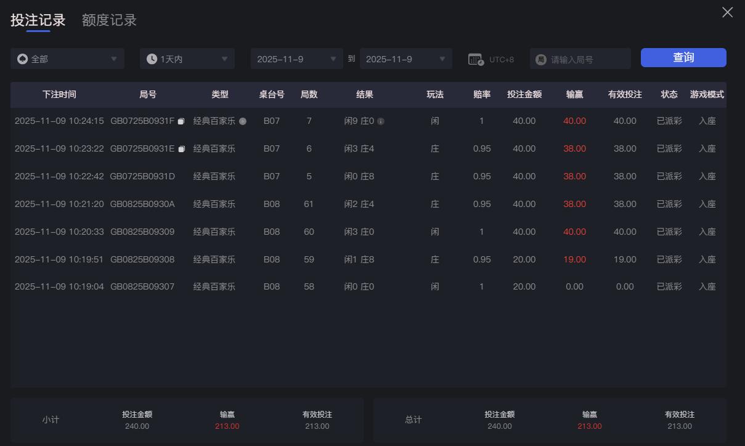Close the betting records dialog
This screenshot has height=446, width=745.
click(727, 12)
